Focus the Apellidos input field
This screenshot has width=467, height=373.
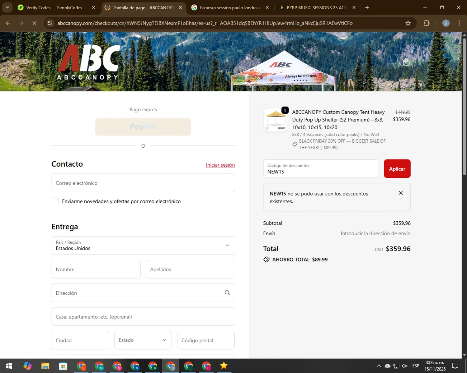coord(190,269)
